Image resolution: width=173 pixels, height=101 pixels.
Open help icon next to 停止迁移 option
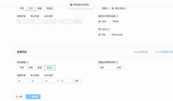(125, 8)
